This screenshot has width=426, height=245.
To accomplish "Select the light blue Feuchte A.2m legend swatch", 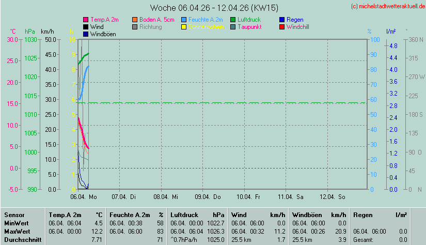I will tap(184, 20).
